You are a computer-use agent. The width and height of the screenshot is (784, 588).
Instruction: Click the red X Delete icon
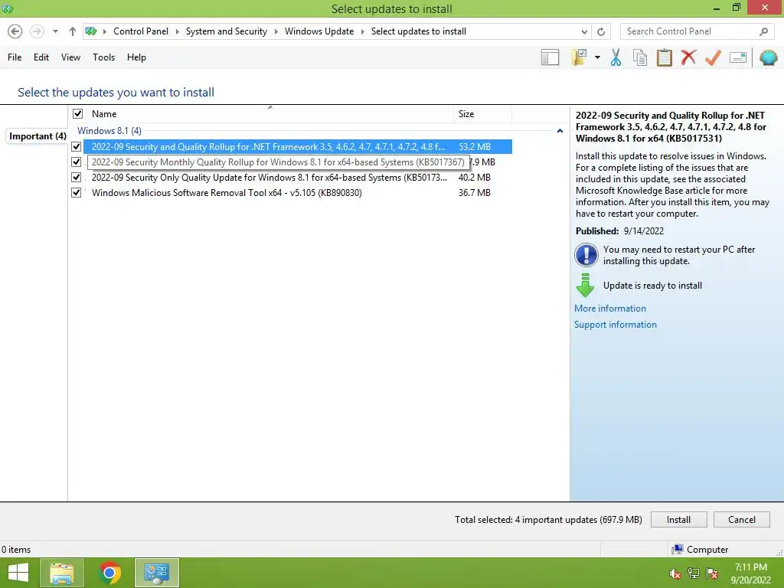[x=688, y=57]
